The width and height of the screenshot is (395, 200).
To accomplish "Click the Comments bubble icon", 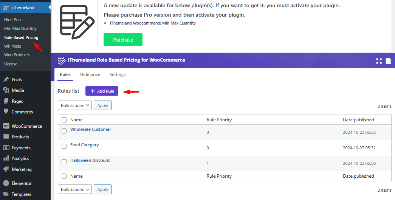I will (x=6, y=112).
